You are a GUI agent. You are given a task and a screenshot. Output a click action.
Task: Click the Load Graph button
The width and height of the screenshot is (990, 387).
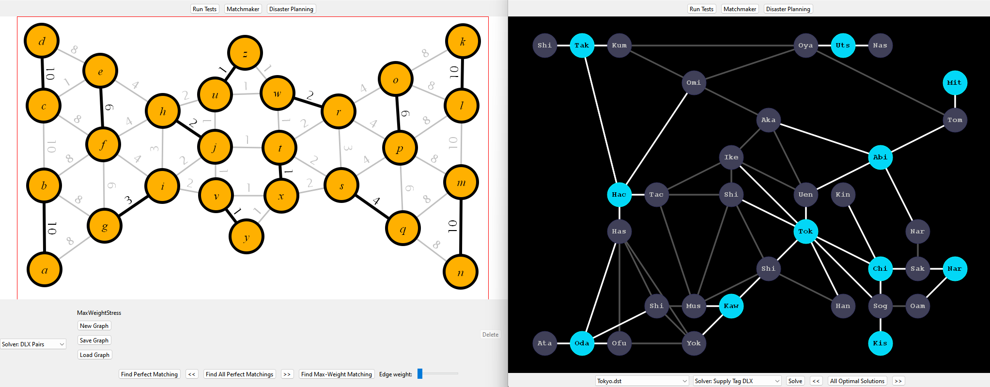pyautogui.click(x=94, y=355)
